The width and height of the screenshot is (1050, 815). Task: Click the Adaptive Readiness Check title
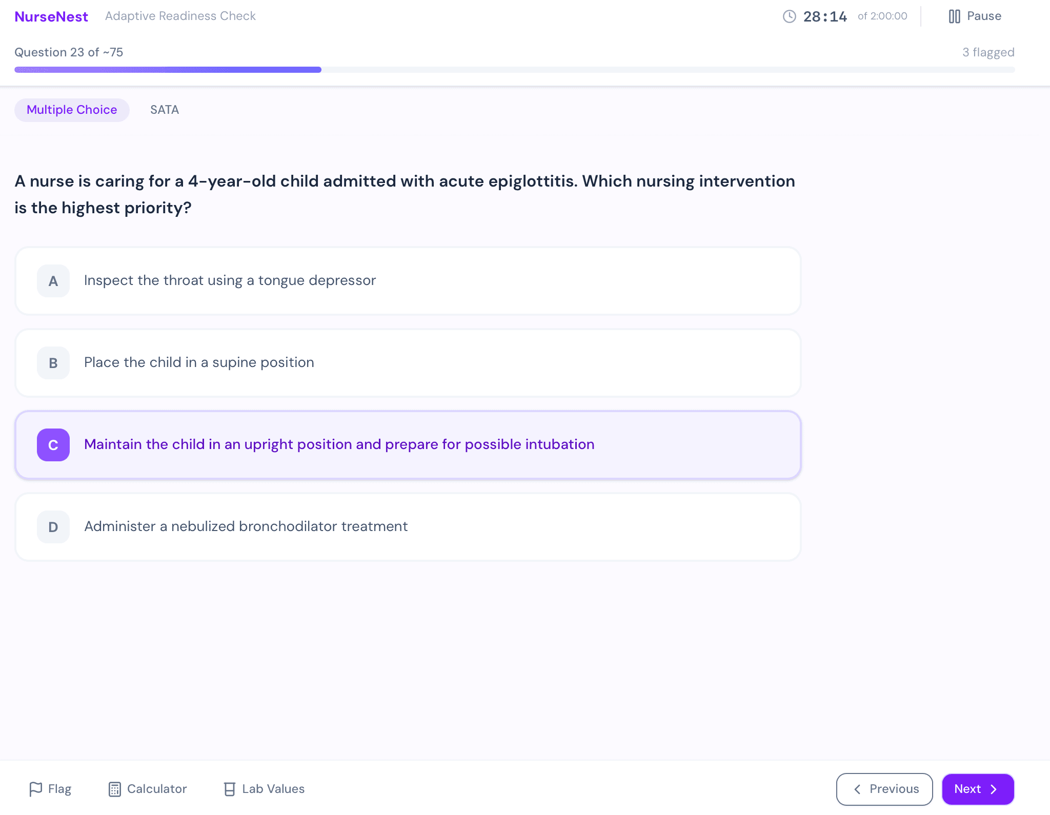pos(180,16)
